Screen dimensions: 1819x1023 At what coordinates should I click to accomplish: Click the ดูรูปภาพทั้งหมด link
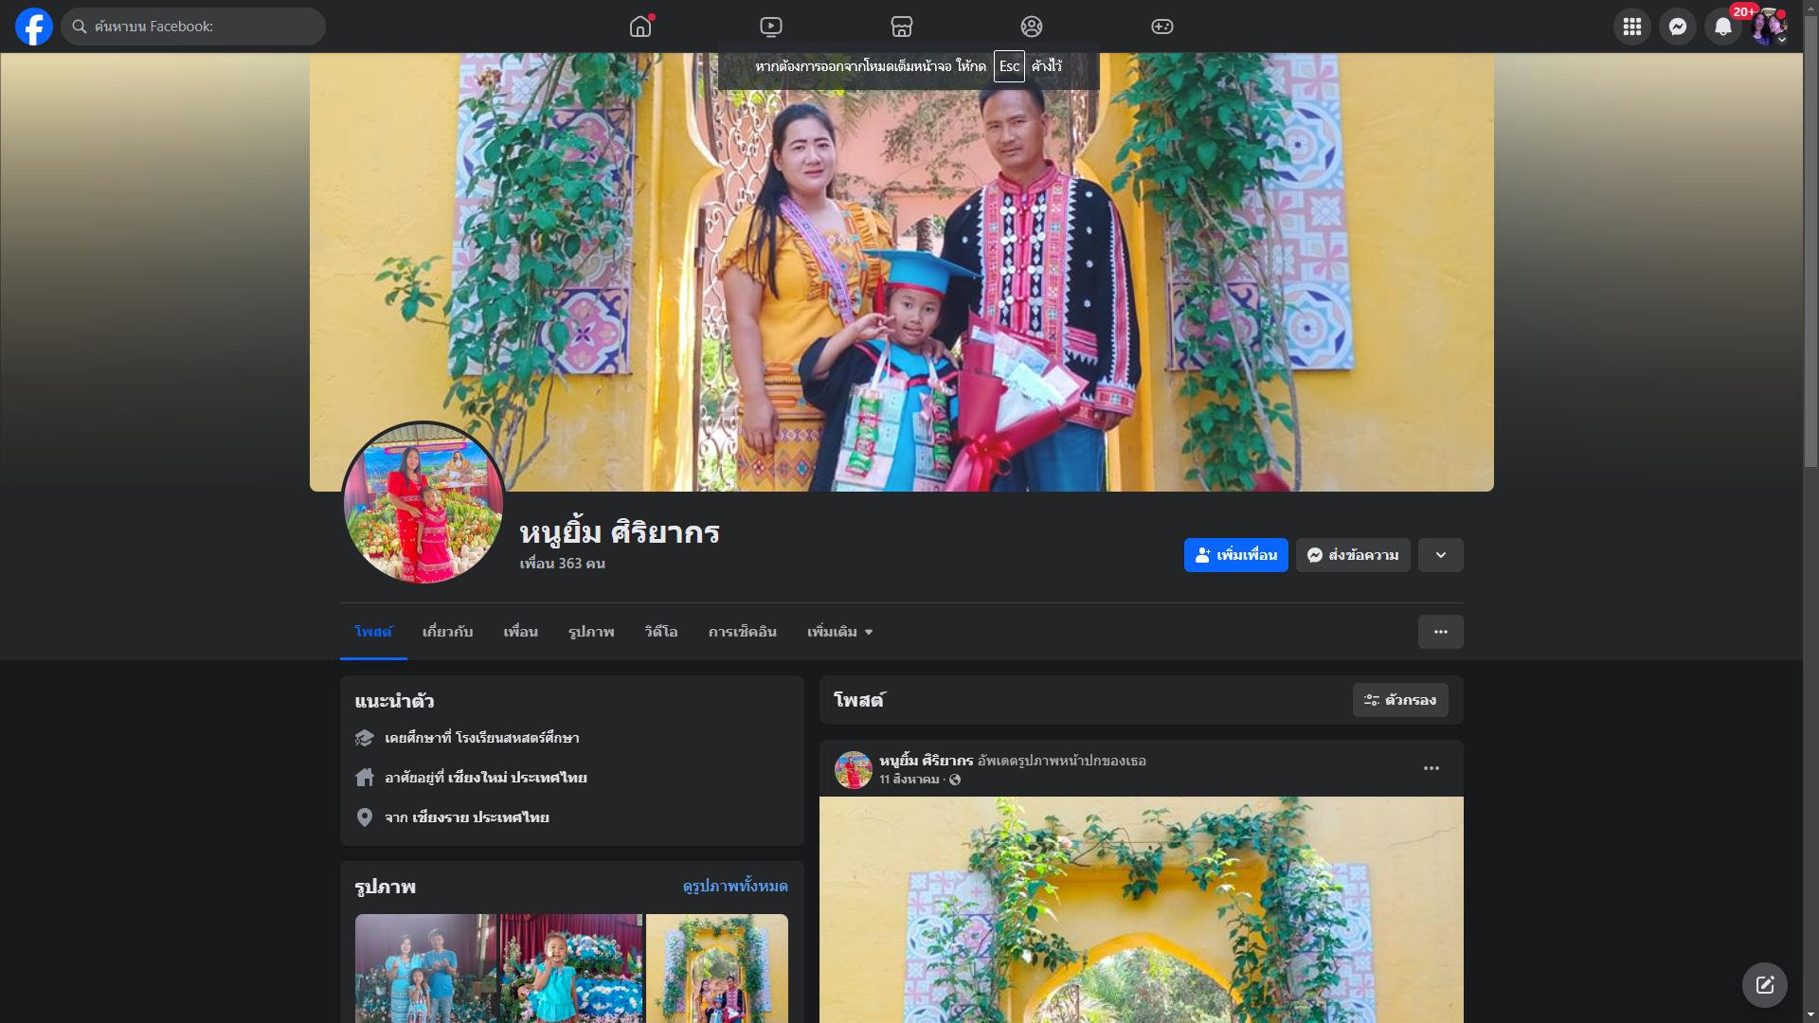pyautogui.click(x=735, y=887)
